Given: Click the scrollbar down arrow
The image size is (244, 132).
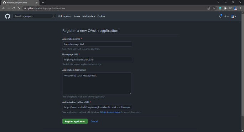Looking at the screenshot, I should (243, 131).
